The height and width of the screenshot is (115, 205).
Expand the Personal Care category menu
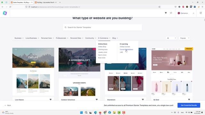(47, 38)
